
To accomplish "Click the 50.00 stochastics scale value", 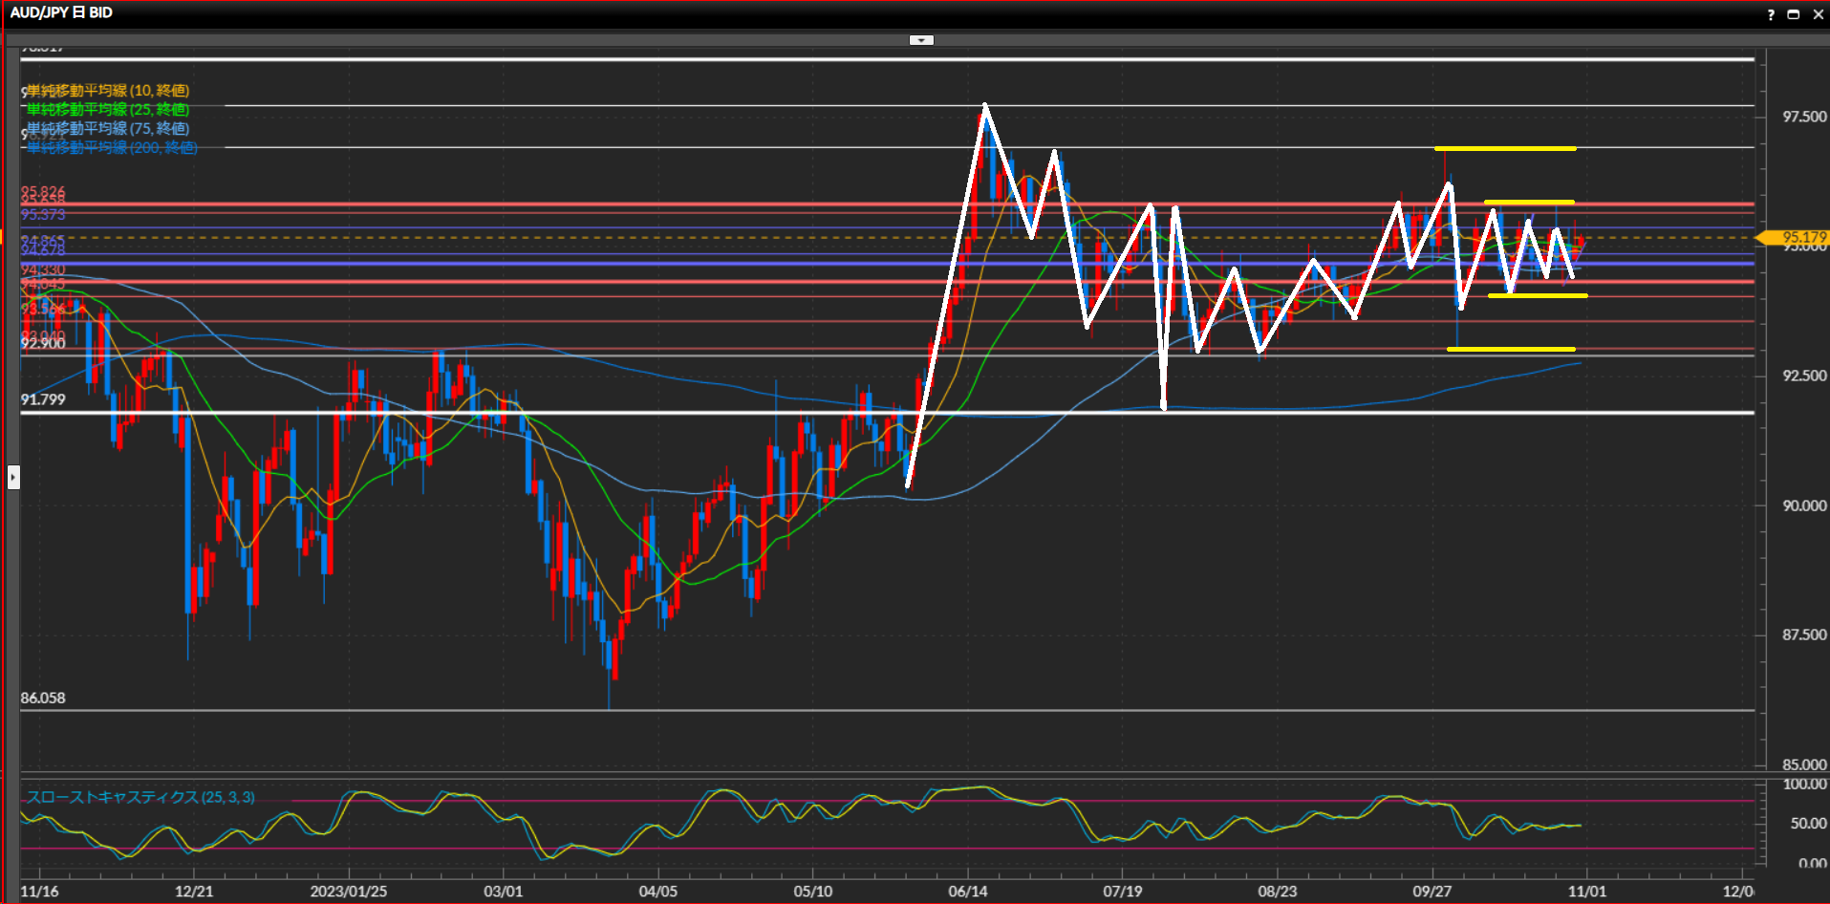I will click(1807, 823).
